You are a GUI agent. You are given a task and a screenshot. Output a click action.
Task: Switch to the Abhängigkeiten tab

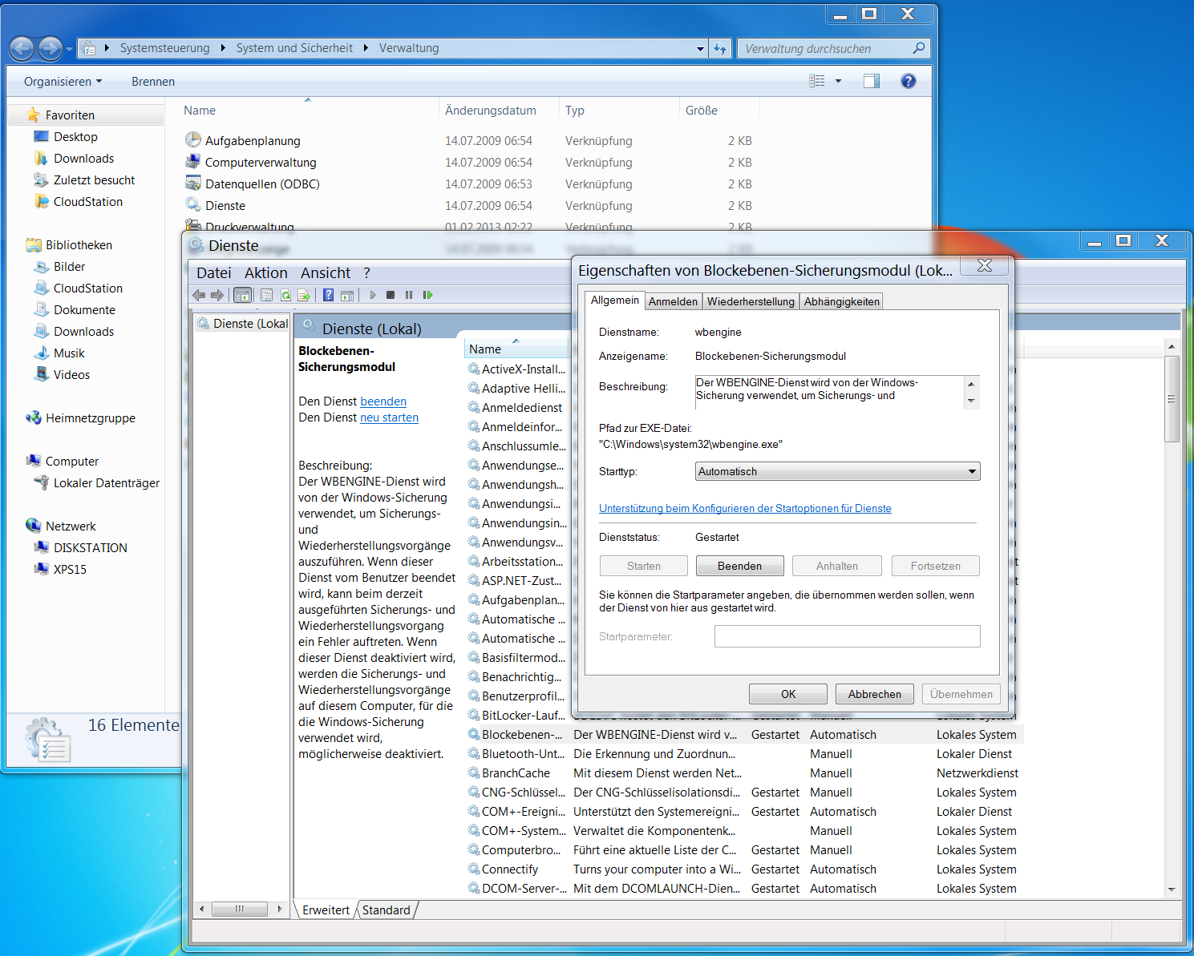(x=840, y=301)
